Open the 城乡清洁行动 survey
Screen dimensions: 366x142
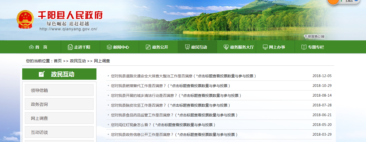[x=176, y=96]
